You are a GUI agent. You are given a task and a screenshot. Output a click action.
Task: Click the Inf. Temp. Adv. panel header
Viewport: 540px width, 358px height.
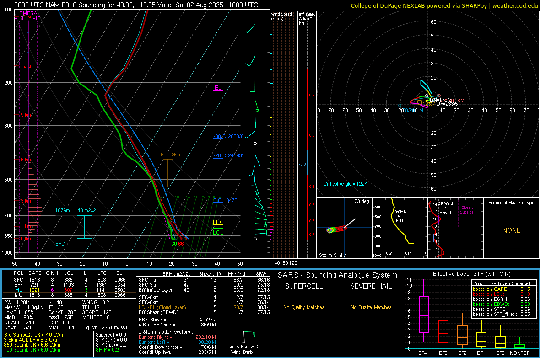(307, 19)
